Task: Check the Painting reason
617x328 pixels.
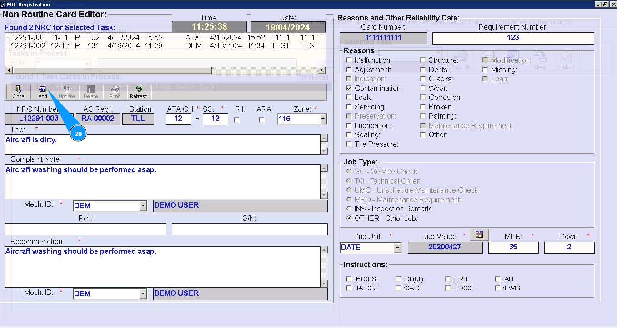Action: click(x=423, y=116)
